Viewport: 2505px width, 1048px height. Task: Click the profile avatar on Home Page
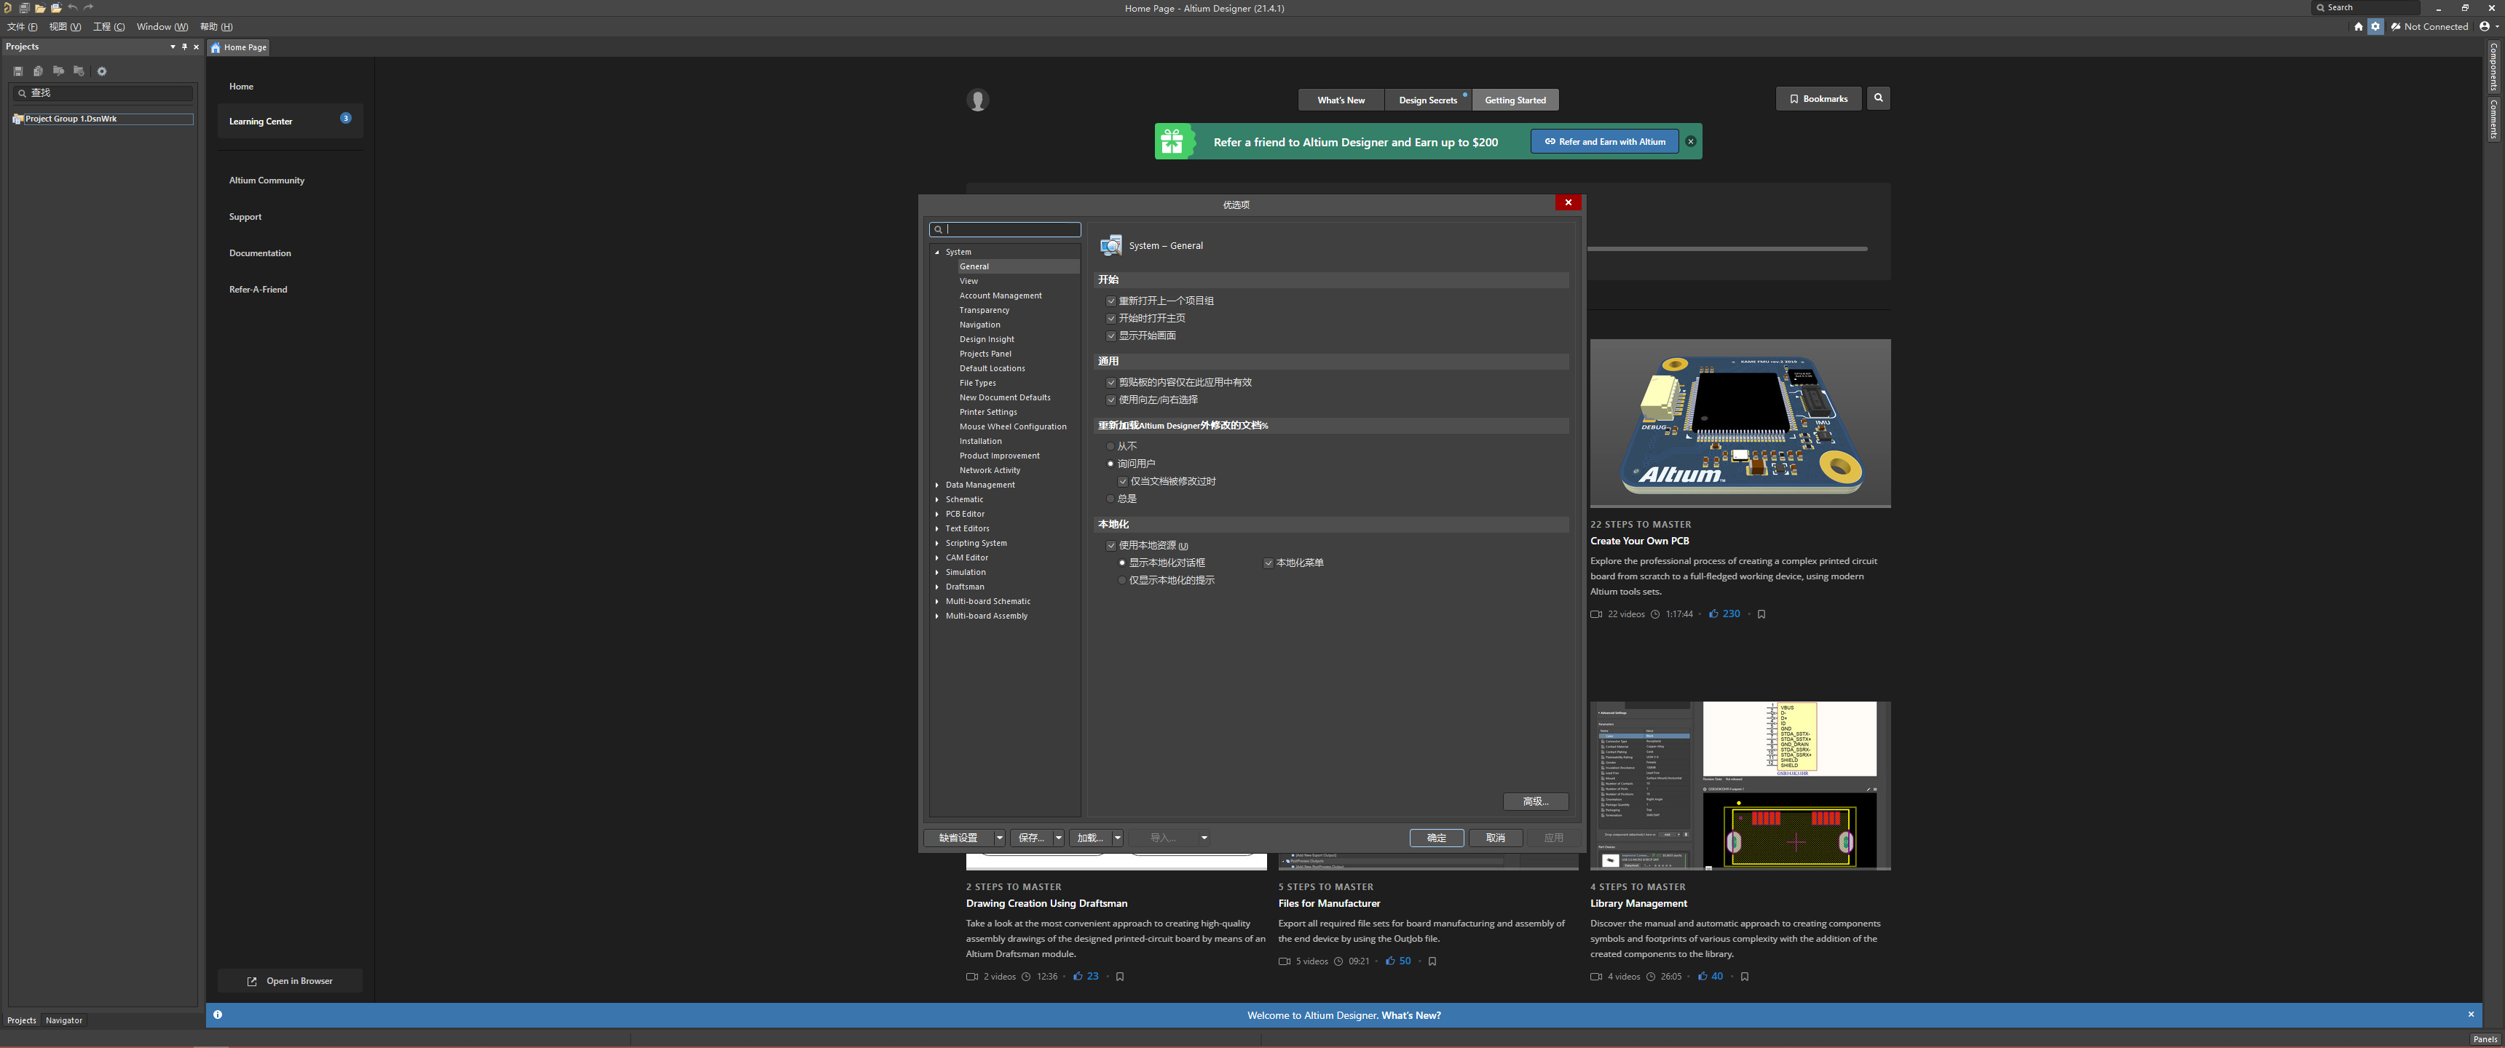[977, 100]
